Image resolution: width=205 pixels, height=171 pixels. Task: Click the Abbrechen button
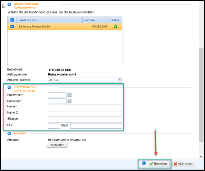tap(184, 164)
